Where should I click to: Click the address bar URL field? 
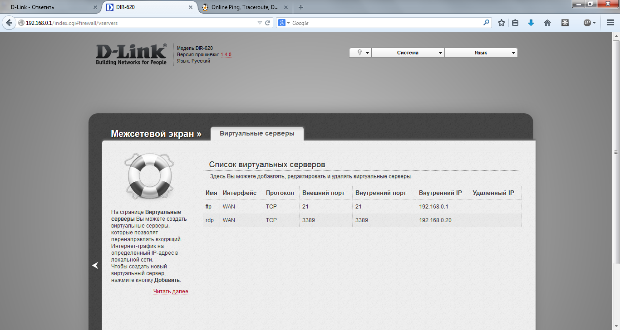tap(141, 23)
